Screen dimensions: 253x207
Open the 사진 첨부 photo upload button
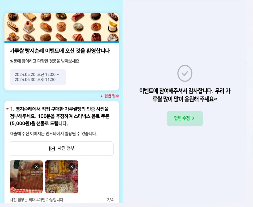click(x=62, y=149)
